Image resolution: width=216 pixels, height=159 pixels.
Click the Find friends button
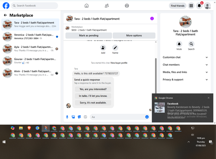tap(178, 6)
